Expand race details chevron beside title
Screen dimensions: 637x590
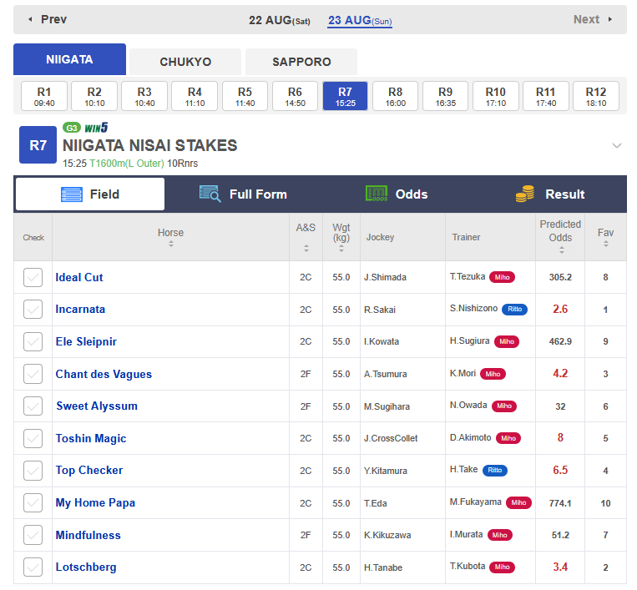point(617,145)
